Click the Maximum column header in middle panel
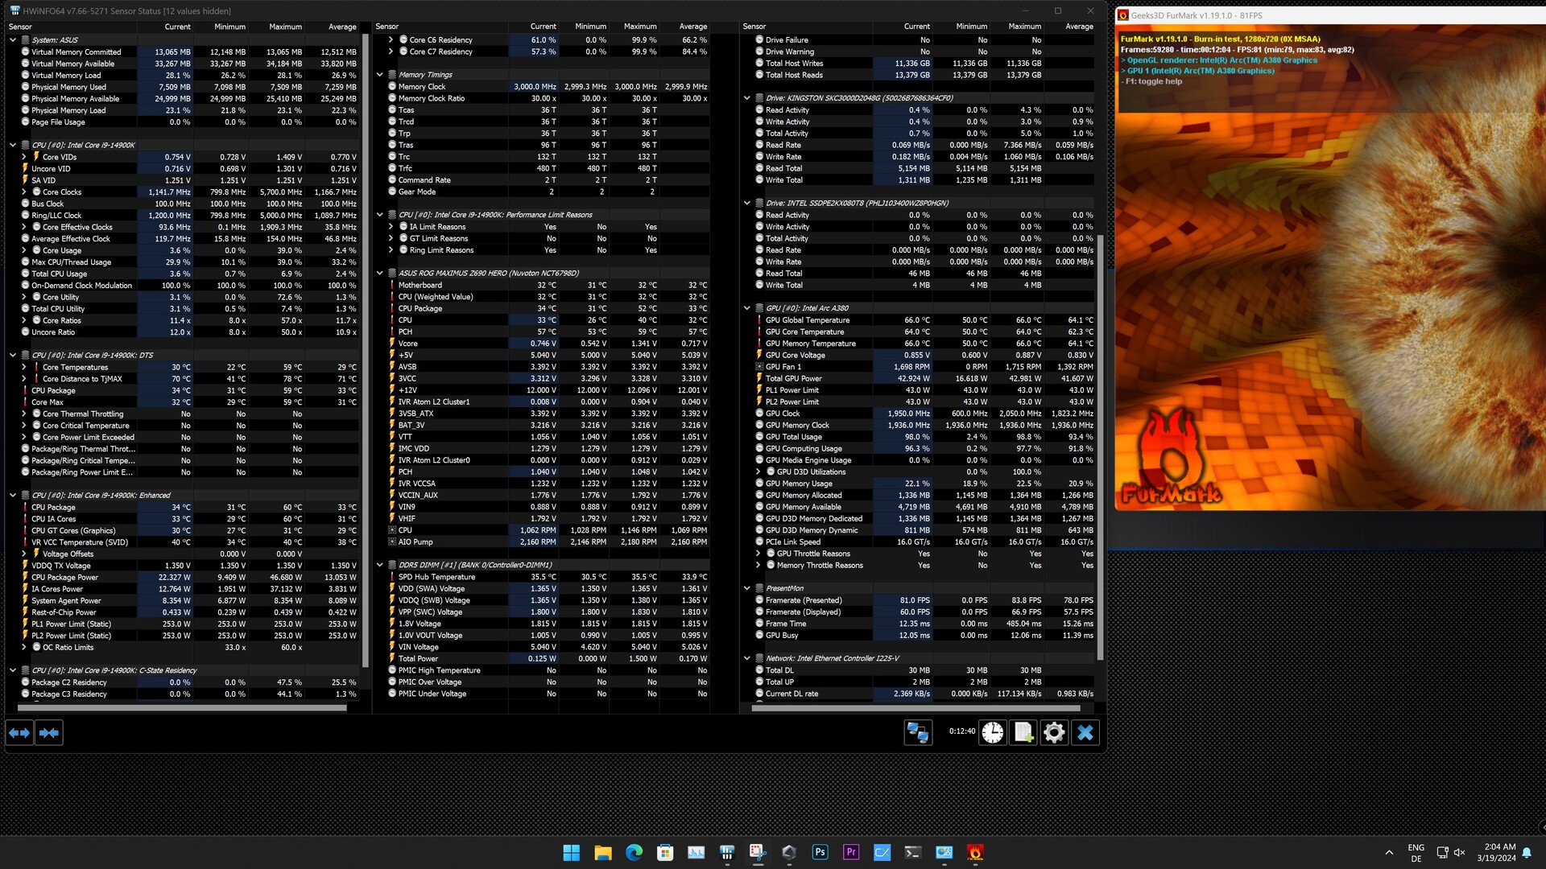This screenshot has height=869, width=1546. [x=640, y=27]
